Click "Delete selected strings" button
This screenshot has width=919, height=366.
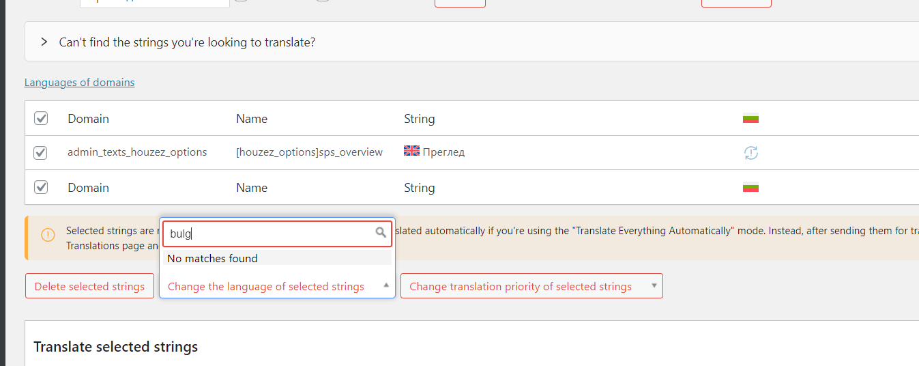[x=89, y=286]
